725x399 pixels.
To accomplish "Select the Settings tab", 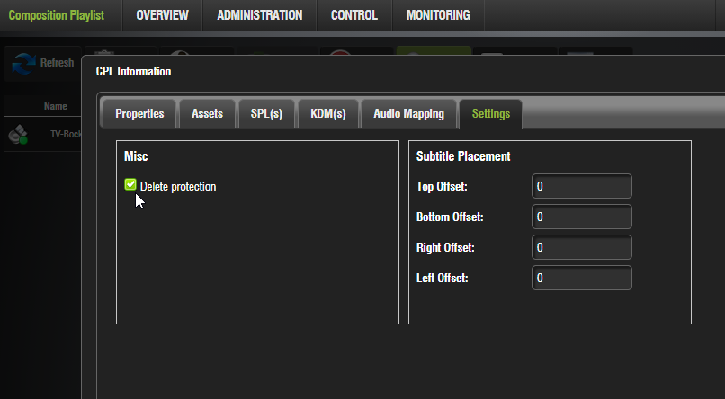I will click(x=490, y=114).
